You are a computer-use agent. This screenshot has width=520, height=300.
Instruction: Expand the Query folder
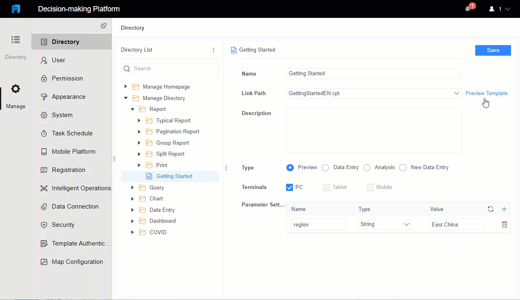coord(132,187)
